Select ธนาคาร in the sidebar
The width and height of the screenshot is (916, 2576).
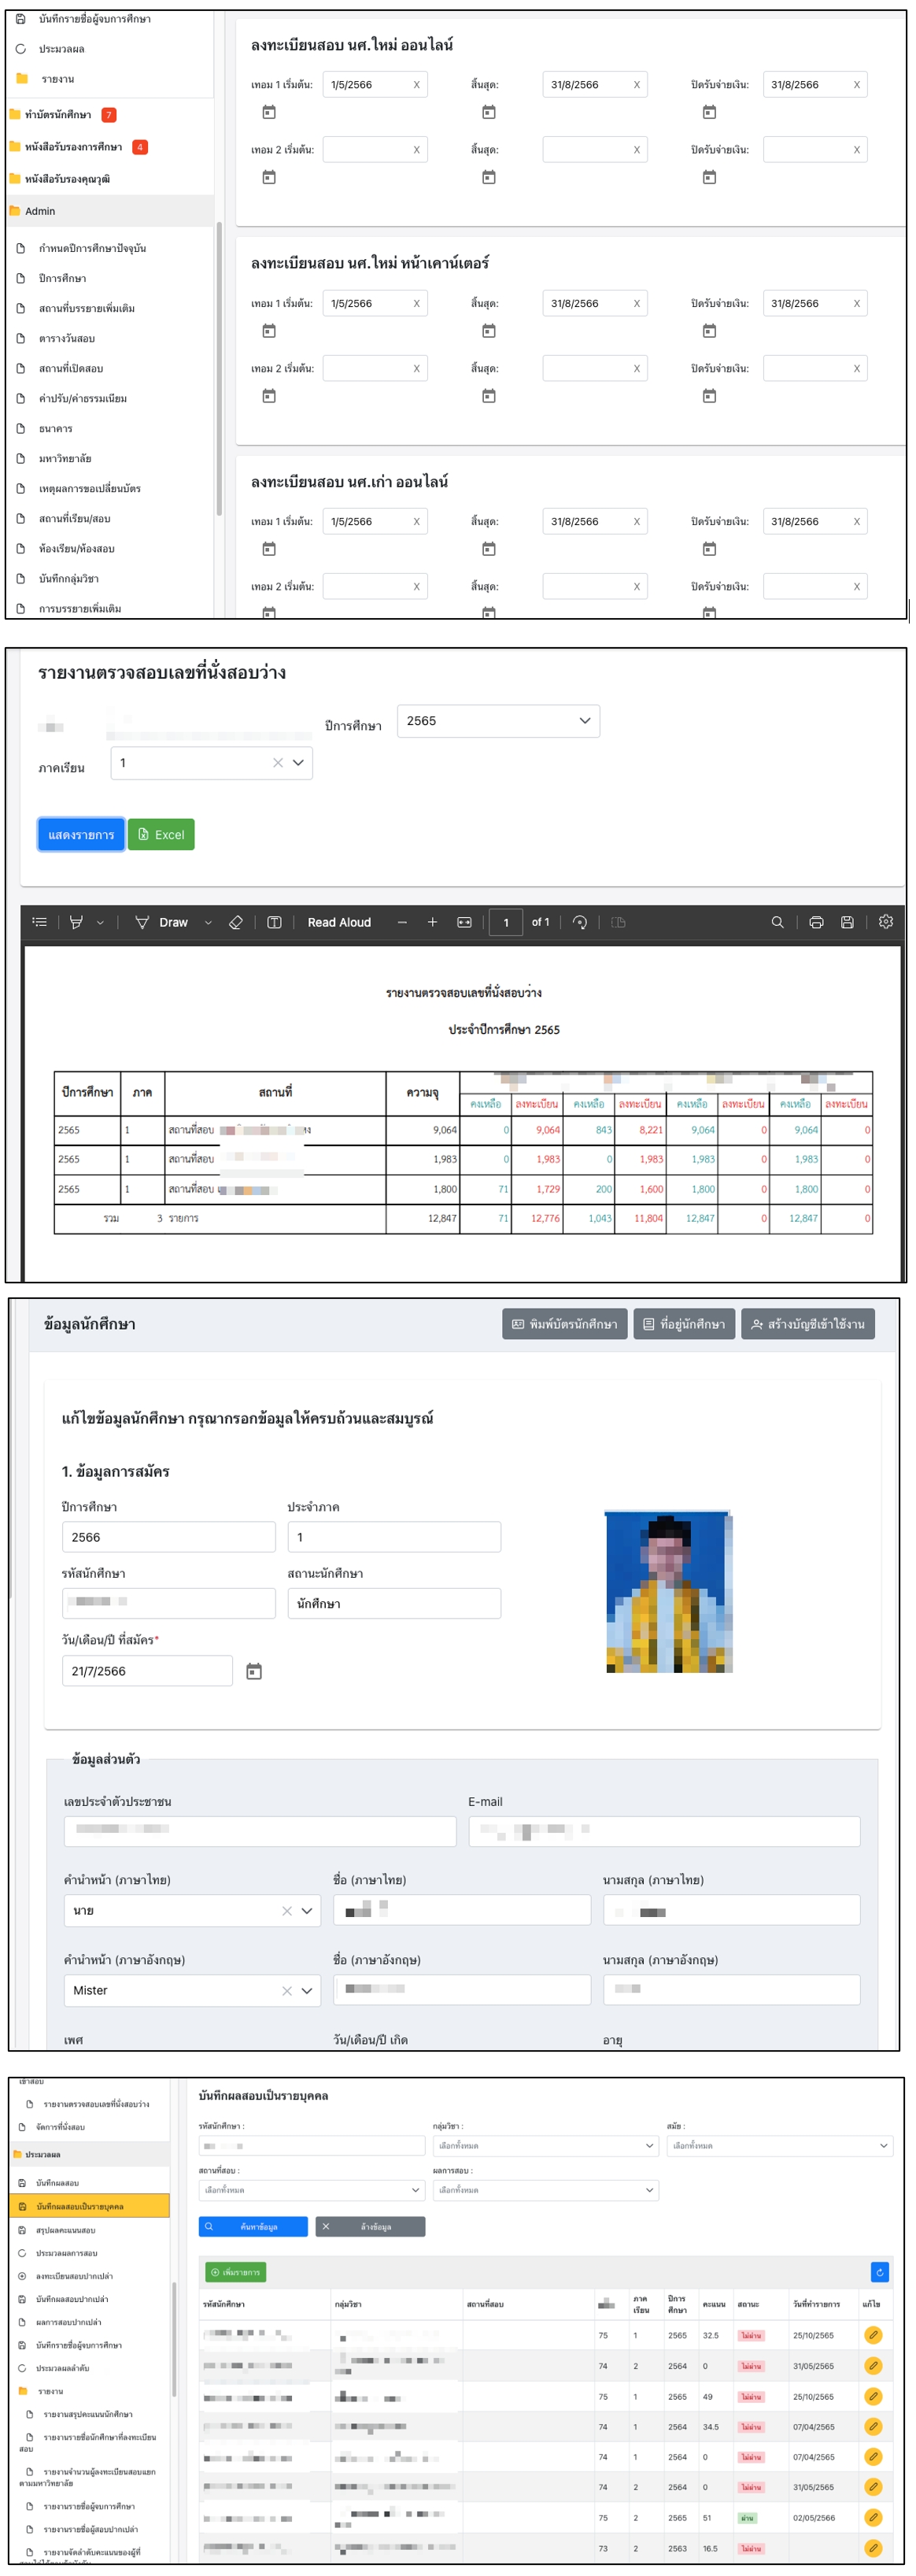(x=55, y=428)
